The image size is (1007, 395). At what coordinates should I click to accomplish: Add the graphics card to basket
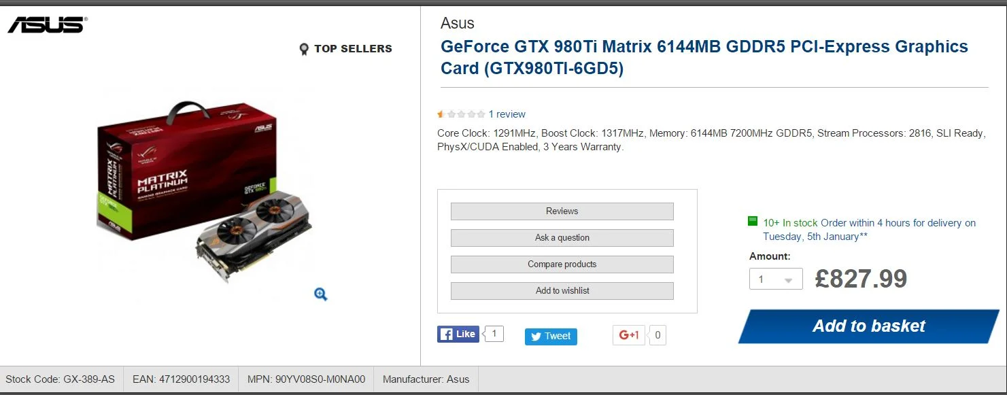pos(869,326)
